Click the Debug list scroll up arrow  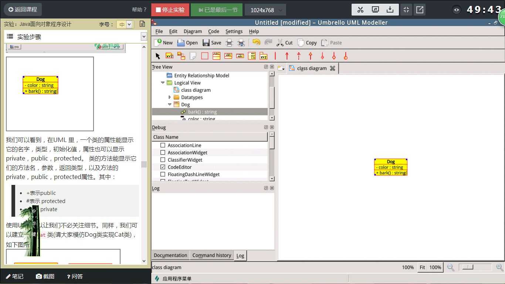[272, 134]
